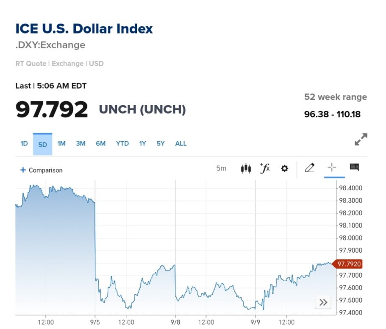Viewport: 386px width, 329px height.
Task: Select the 6M range tab
Action: (100, 143)
